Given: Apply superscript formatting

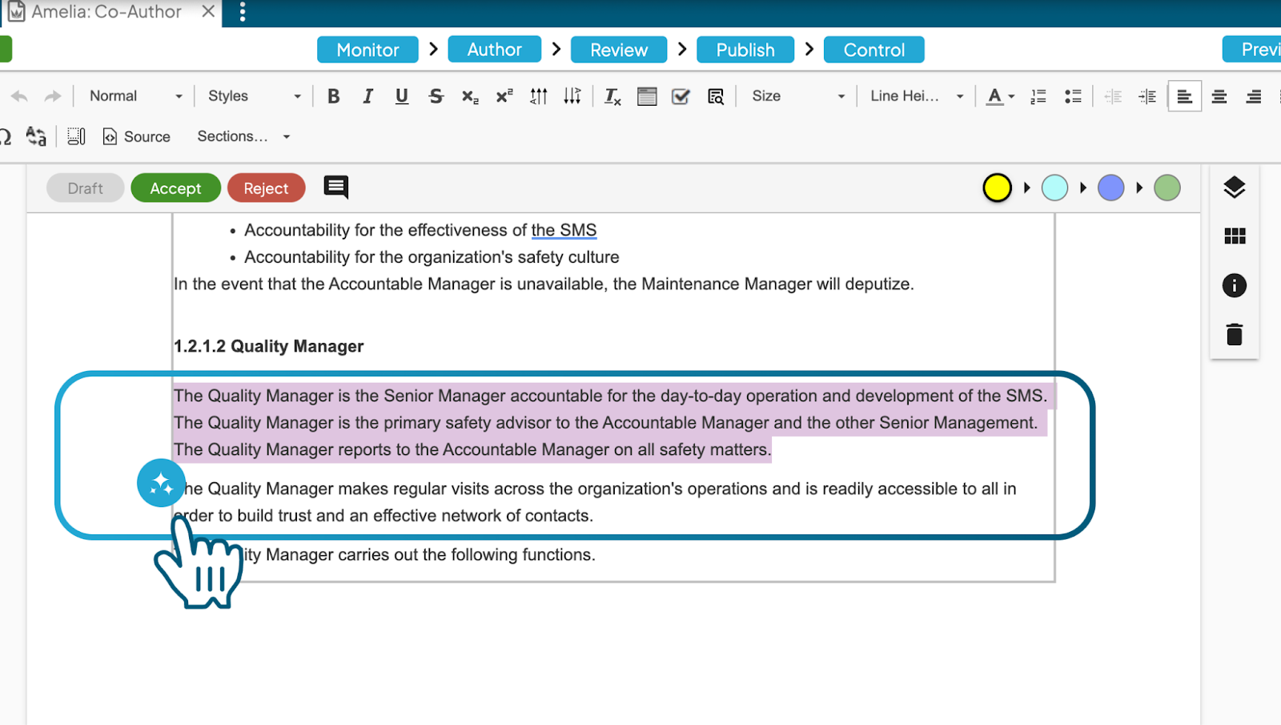Looking at the screenshot, I should click(504, 96).
